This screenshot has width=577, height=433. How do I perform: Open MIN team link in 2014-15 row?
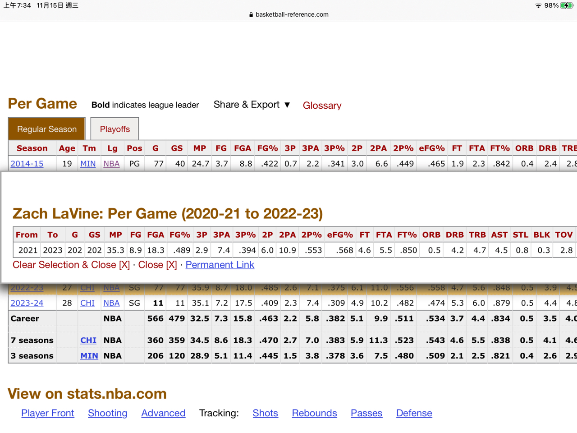pyautogui.click(x=88, y=164)
